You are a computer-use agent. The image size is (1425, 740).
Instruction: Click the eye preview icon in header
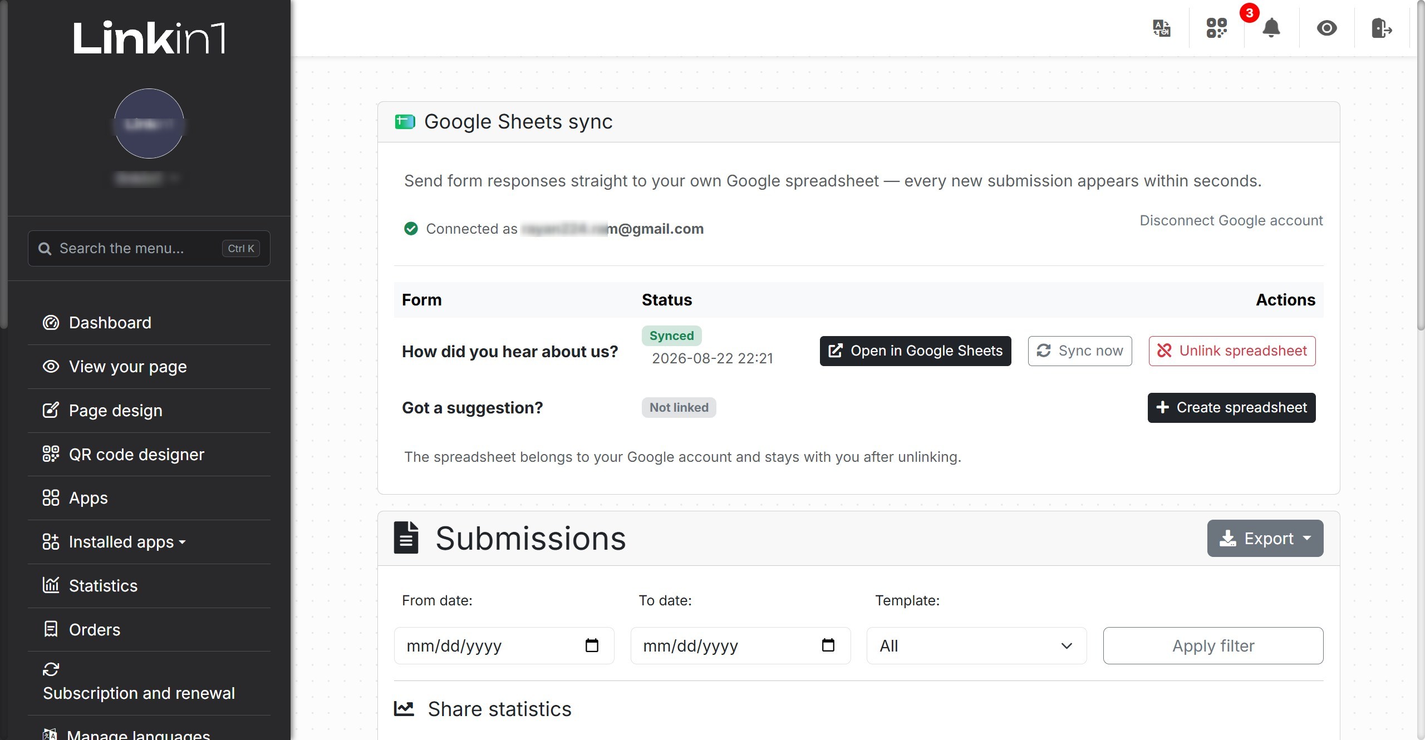1326,28
